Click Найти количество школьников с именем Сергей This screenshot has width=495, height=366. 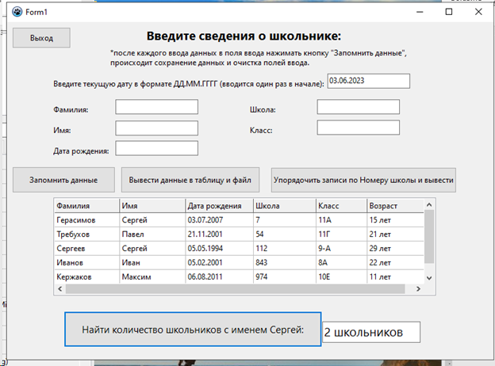tap(193, 329)
